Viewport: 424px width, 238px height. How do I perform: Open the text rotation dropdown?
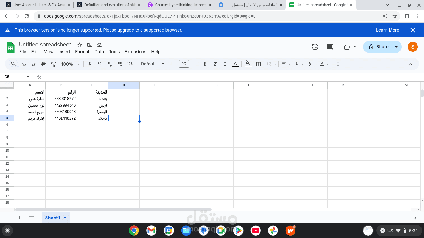[x=324, y=64]
